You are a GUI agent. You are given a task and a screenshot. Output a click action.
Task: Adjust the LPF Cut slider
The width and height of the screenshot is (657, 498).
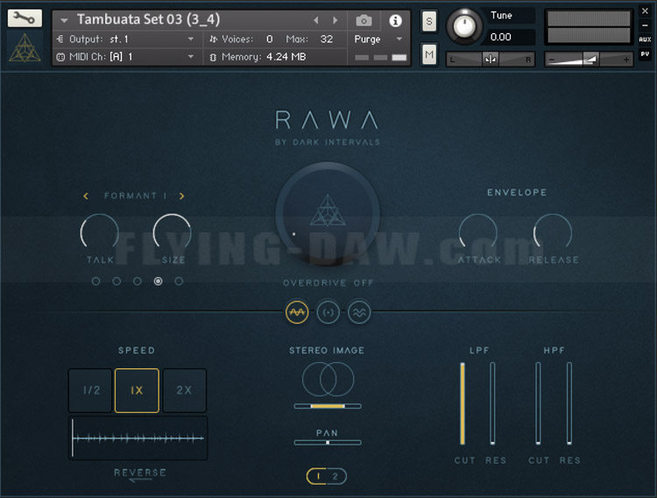463,403
